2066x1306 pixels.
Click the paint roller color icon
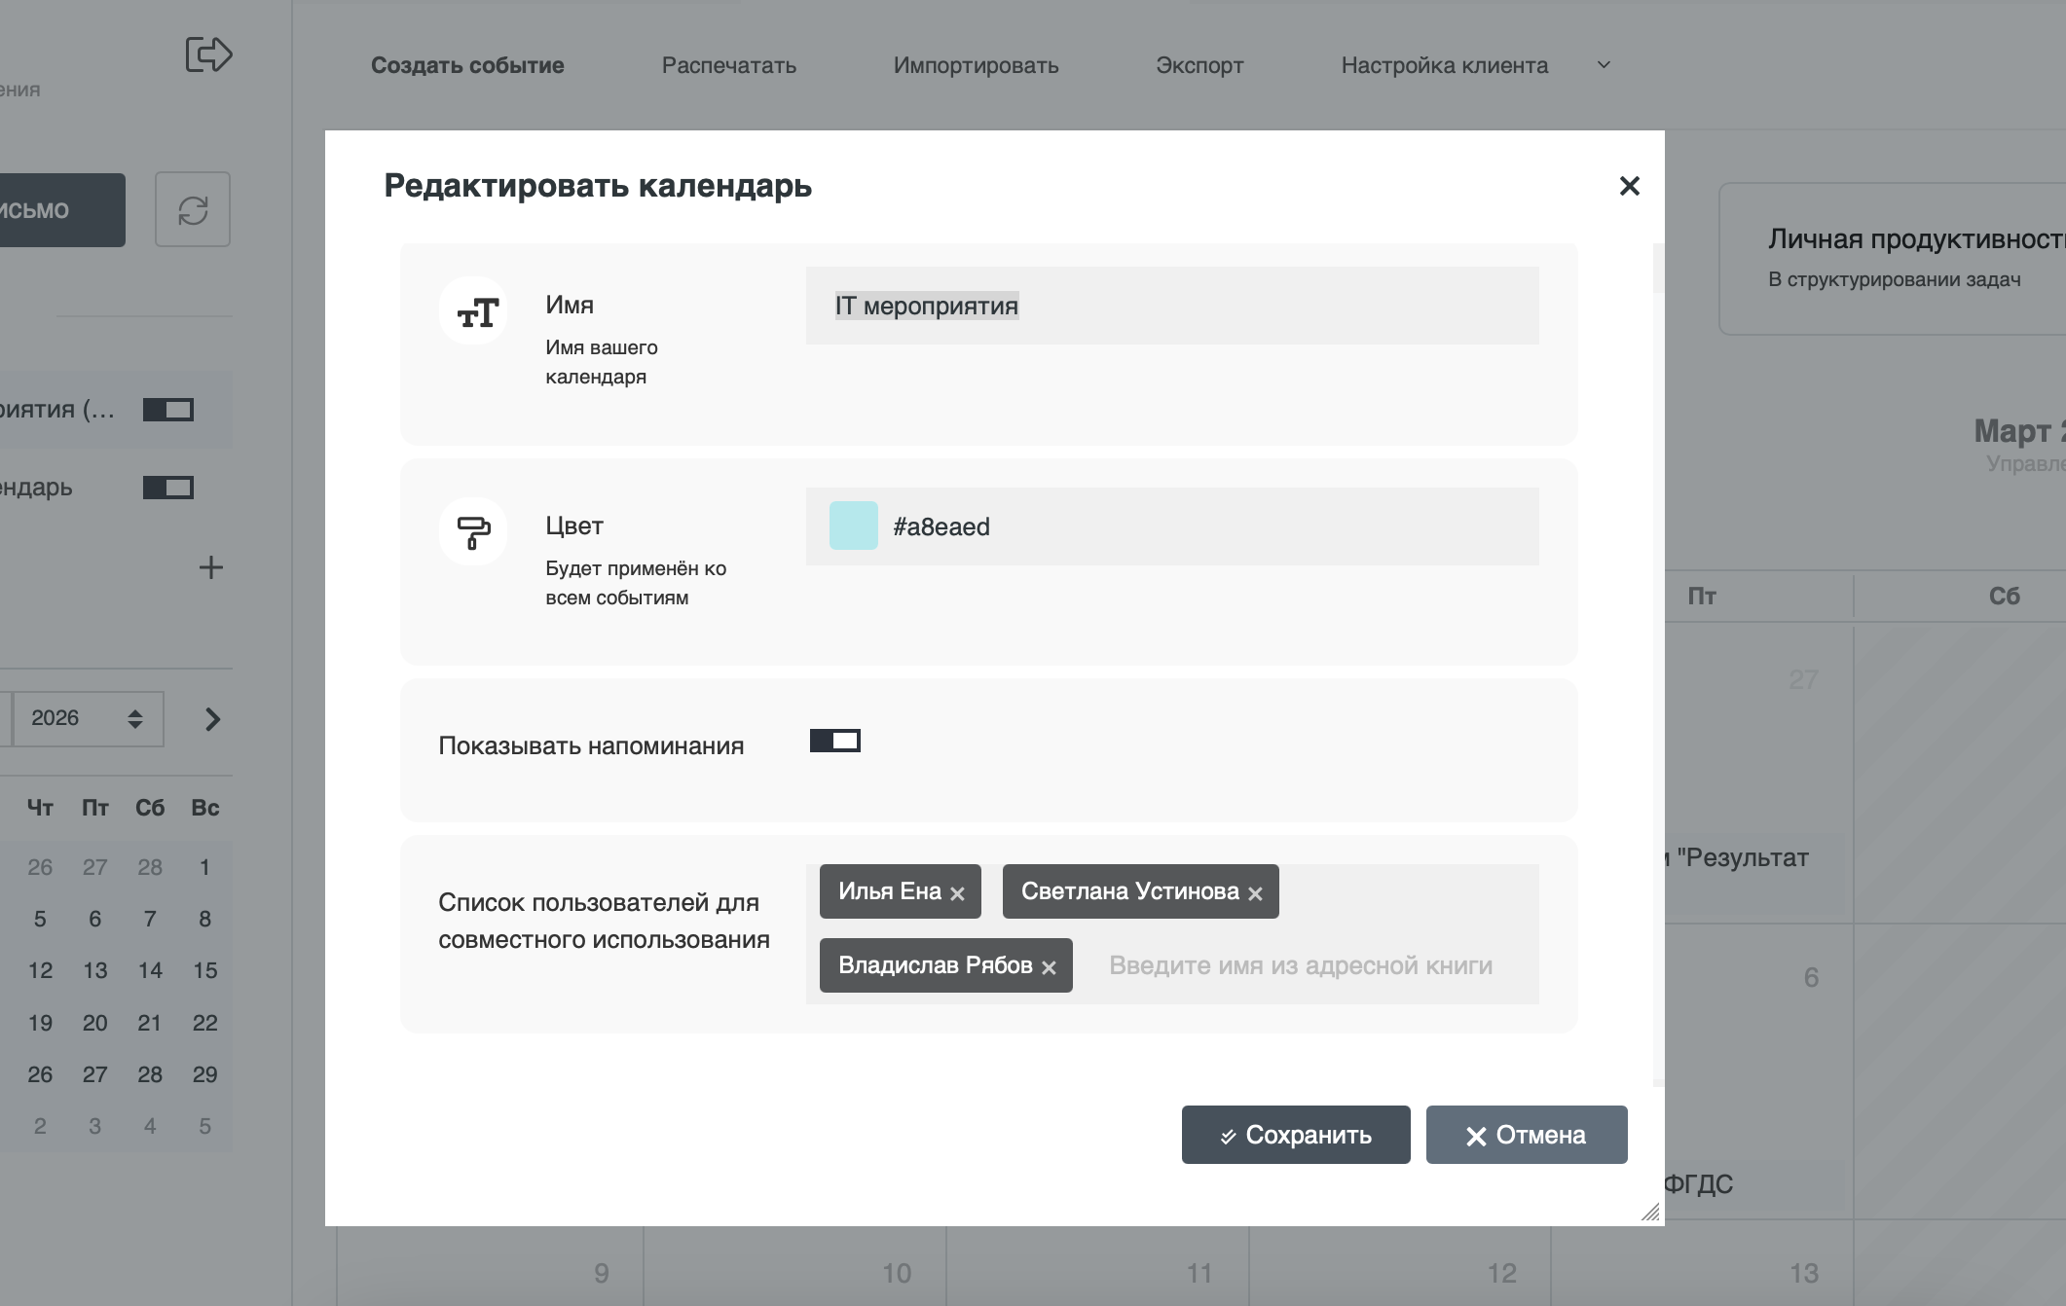[473, 531]
